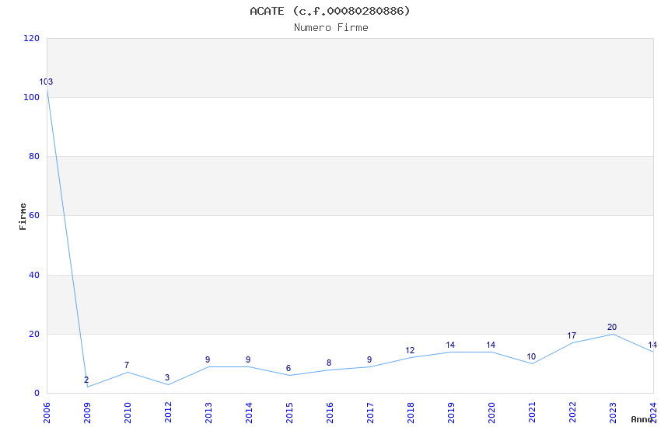Click the 2022 year label

pyautogui.click(x=573, y=412)
